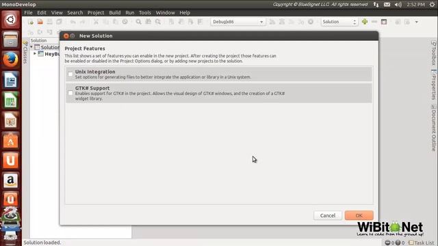Click the network indicator in top panel
Image resolution: width=438 pixels, height=246 pixels.
[376, 5]
